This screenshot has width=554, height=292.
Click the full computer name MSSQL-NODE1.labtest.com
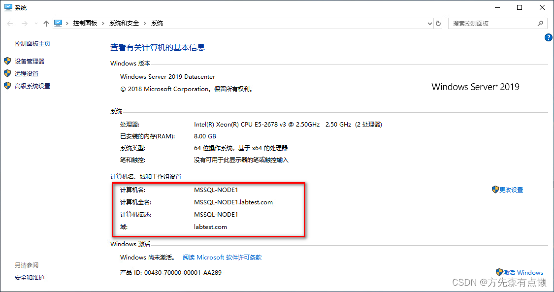pyautogui.click(x=233, y=202)
